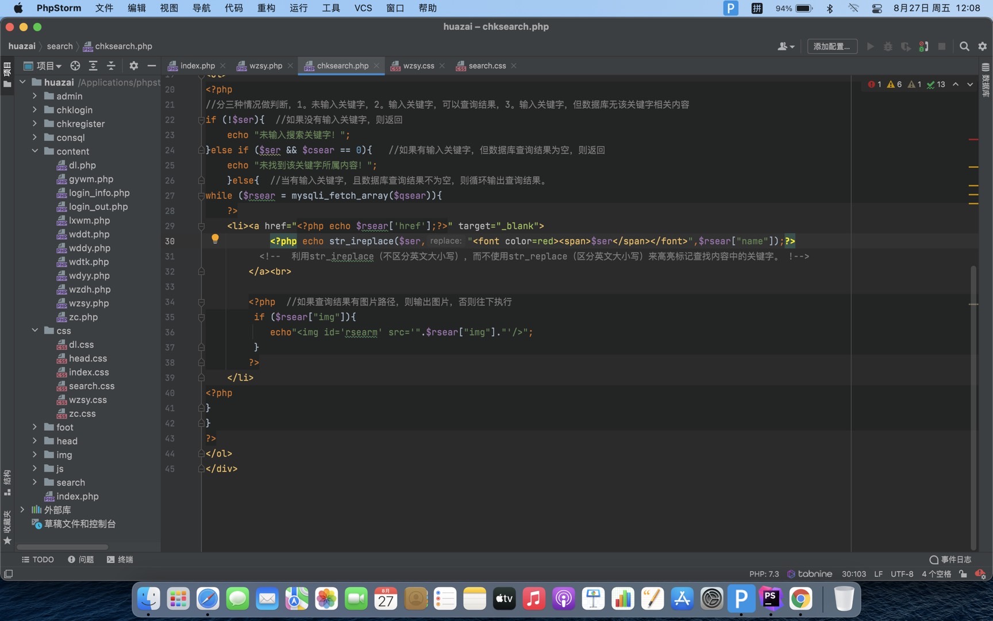Click the LF line separator in status bar

(878, 574)
